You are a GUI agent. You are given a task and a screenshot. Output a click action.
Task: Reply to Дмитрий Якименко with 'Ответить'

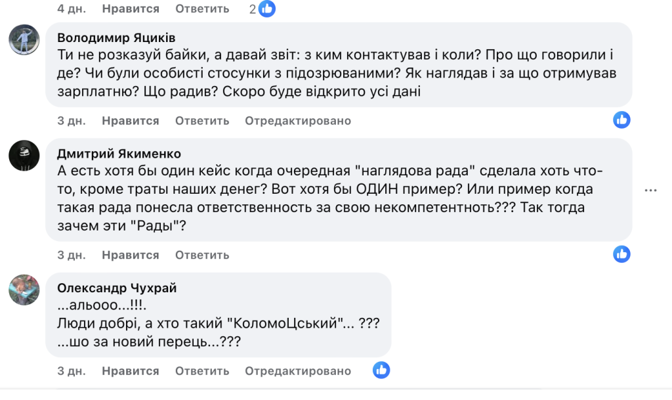(x=201, y=254)
